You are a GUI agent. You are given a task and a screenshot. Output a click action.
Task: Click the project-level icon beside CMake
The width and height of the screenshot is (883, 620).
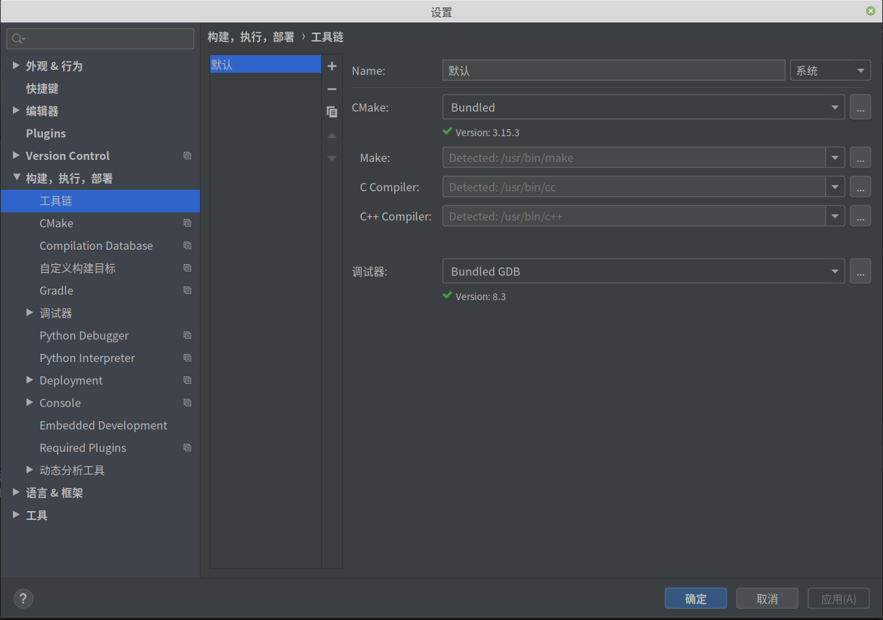click(x=187, y=223)
